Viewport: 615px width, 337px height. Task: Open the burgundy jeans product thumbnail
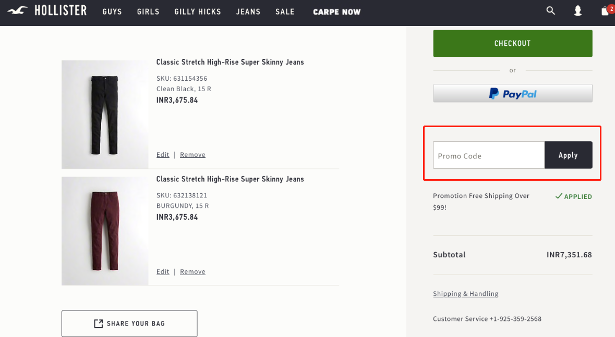click(x=105, y=231)
